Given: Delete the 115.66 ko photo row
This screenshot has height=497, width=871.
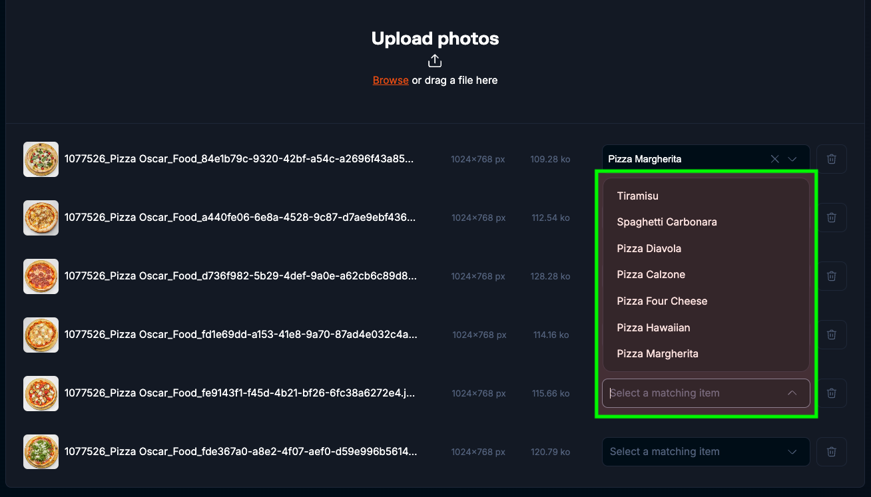Looking at the screenshot, I should point(831,393).
